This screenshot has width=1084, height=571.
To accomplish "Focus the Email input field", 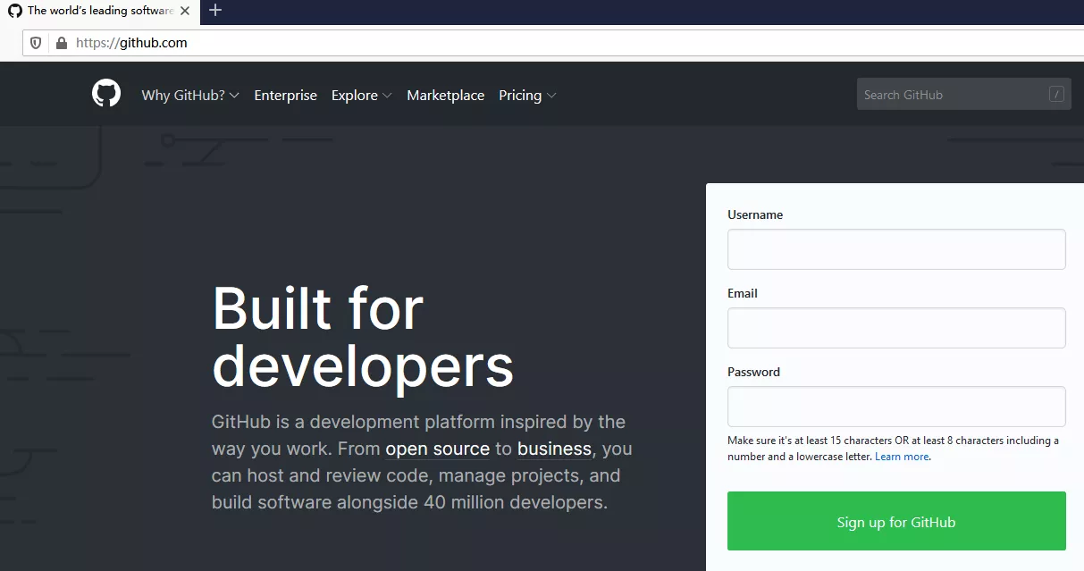I will pos(896,328).
